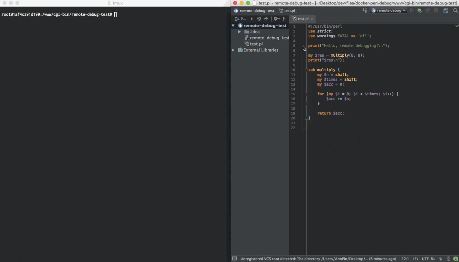The image size is (459, 262).
Task: Click the 'my $acc = 0;' line
Action: click(331, 84)
